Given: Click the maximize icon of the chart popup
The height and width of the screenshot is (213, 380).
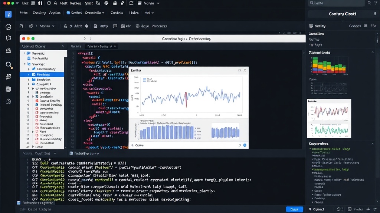Looking at the screenshot, I should [x=239, y=70].
